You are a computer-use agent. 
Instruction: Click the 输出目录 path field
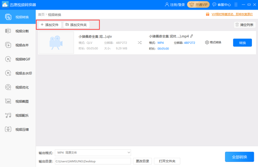93,161
